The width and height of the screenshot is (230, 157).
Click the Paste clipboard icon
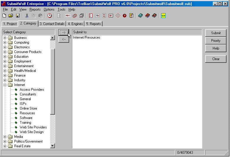pyautogui.click(x=40, y=16)
